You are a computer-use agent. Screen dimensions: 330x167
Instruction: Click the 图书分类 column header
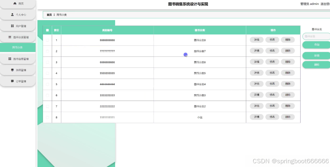(200, 30)
